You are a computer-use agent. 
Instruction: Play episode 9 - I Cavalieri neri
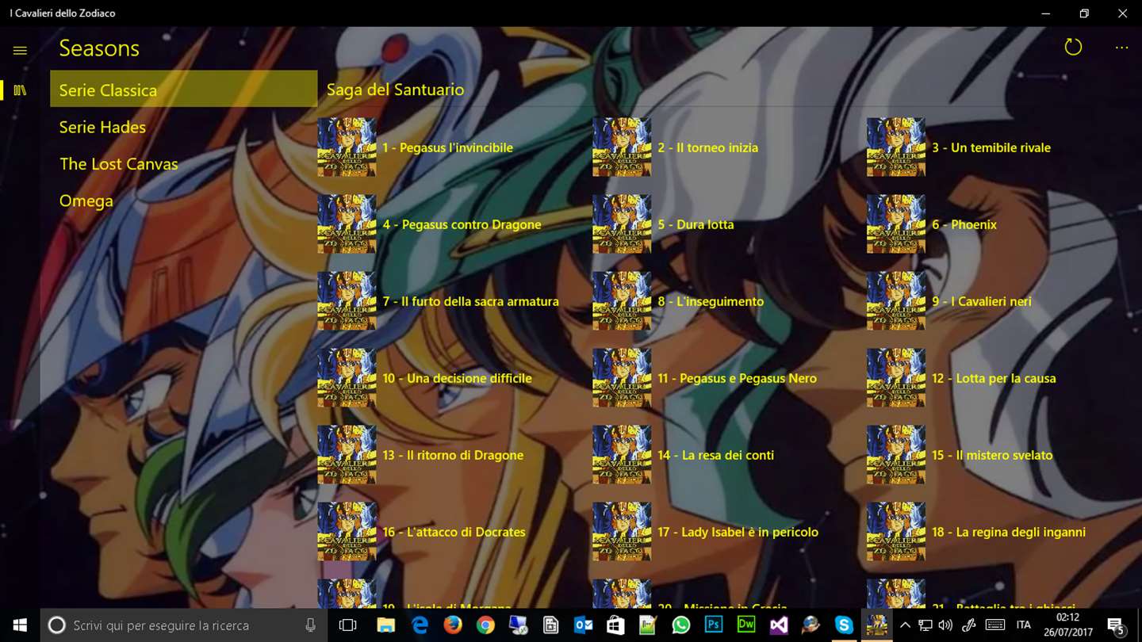pyautogui.click(x=982, y=301)
